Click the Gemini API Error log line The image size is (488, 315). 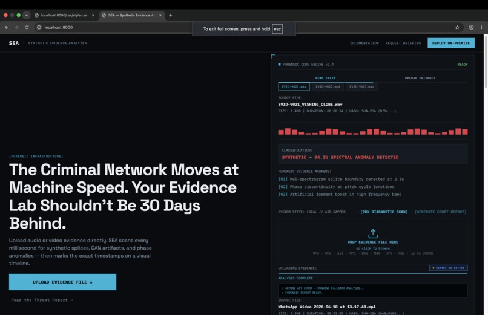tap(323, 288)
